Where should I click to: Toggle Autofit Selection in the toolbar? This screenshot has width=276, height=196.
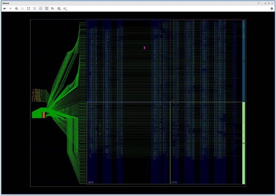(x=41, y=8)
